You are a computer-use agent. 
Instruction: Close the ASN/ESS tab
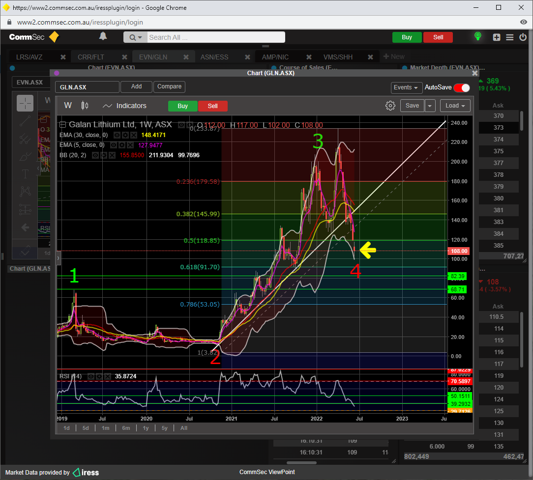coord(247,57)
